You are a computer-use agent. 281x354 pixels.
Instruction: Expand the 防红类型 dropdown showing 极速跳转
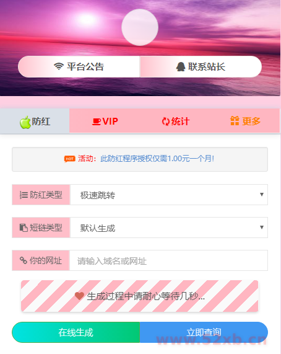pyautogui.click(x=169, y=195)
